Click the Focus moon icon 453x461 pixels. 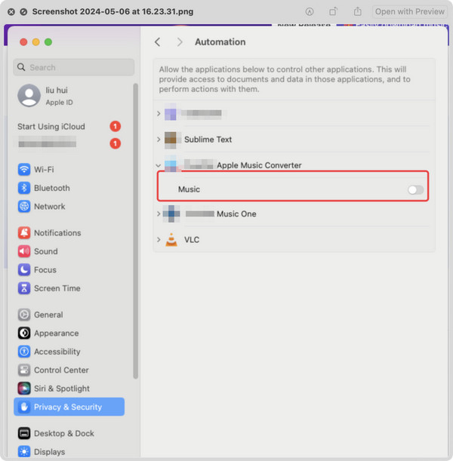point(24,270)
